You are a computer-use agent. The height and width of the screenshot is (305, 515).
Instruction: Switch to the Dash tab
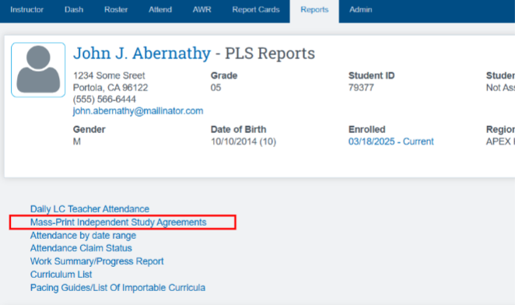(74, 9)
